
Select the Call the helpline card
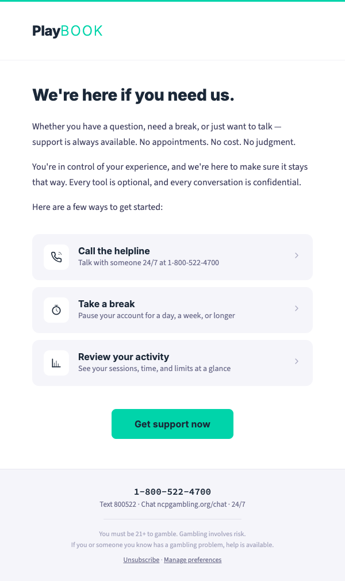172,257
